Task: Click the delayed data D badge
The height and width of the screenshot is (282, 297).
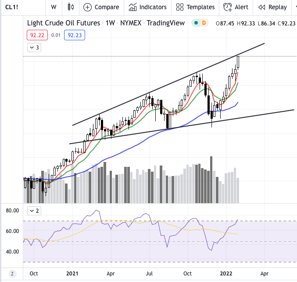Action: coord(203,23)
